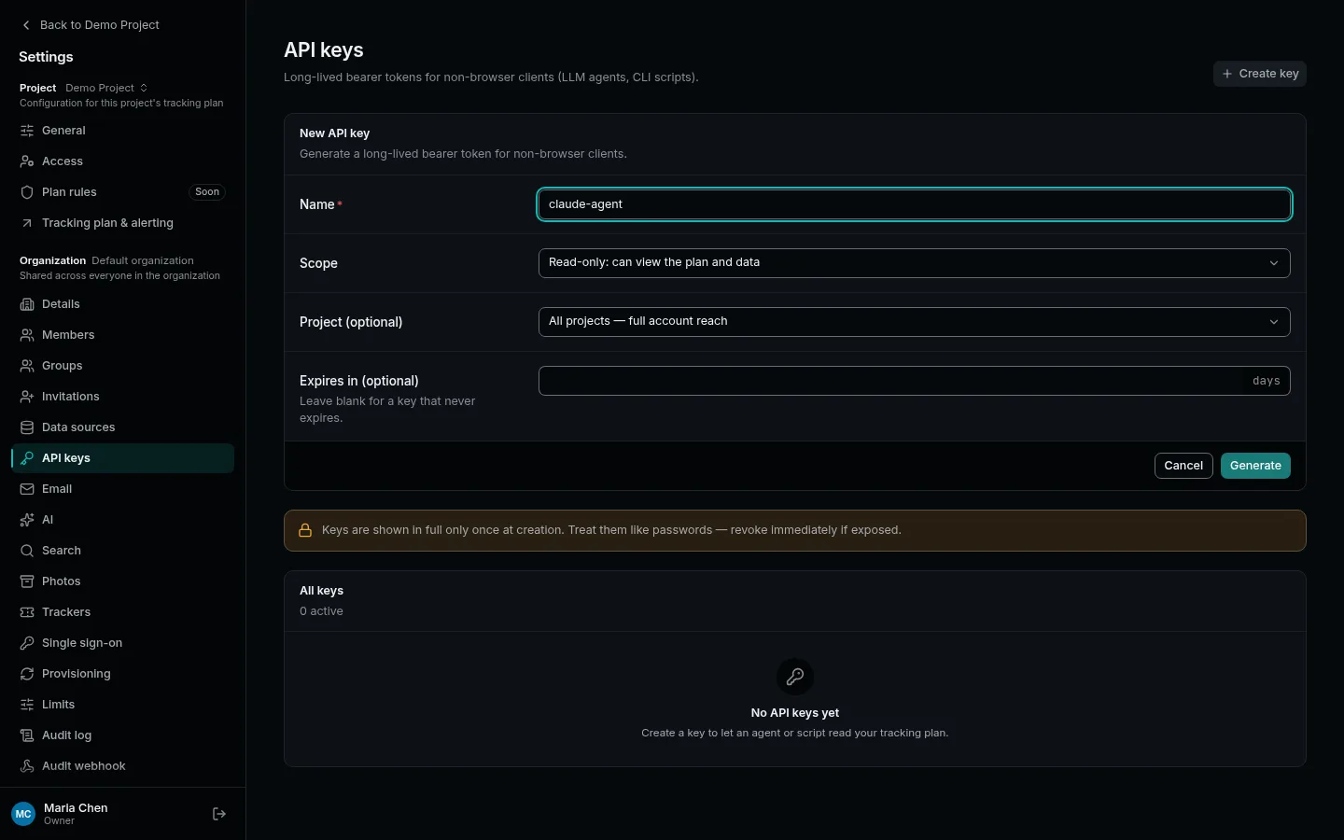Click the Soon badge beside Plan rules

click(207, 192)
